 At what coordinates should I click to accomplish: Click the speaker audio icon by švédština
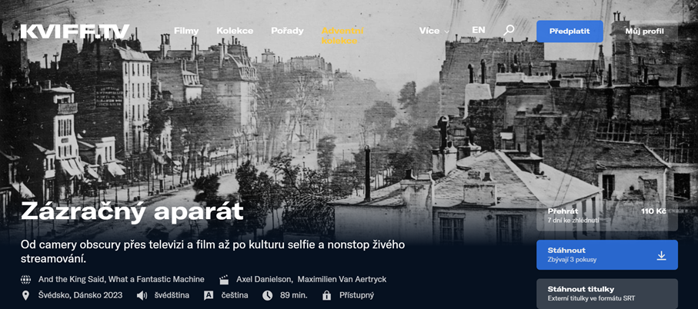pos(142,296)
